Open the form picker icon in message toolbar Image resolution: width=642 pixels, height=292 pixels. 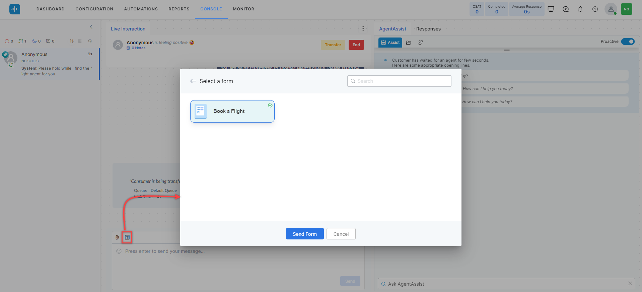[127, 237]
